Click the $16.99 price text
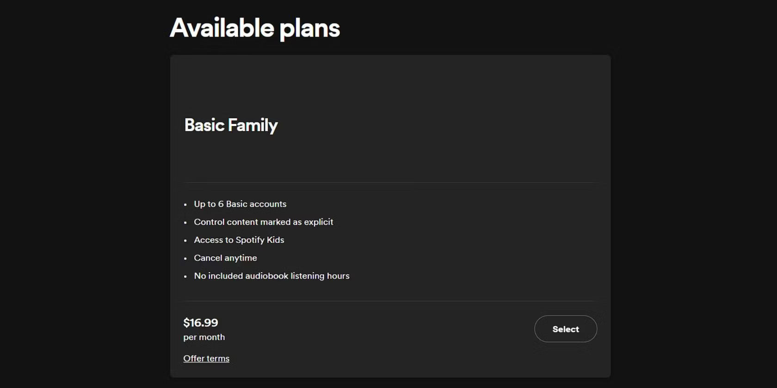Viewport: 777px width, 388px height. (x=201, y=322)
